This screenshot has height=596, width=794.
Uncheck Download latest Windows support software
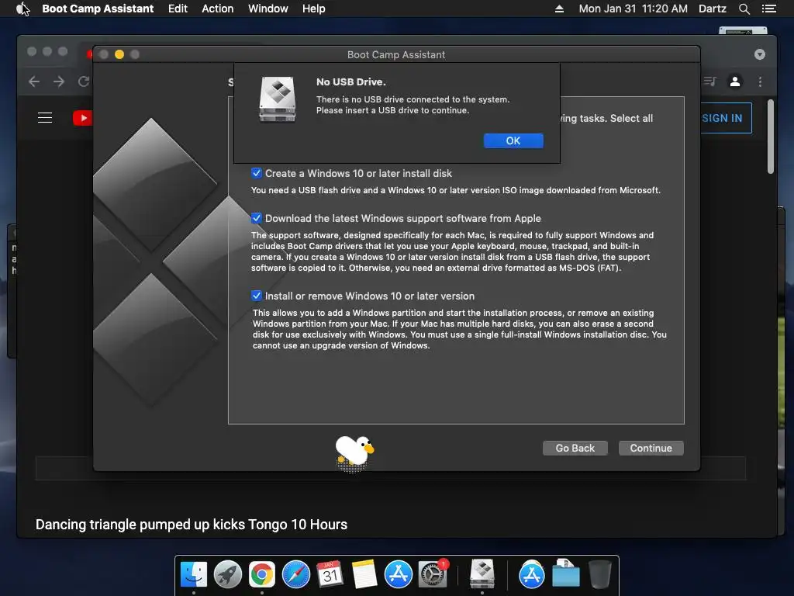click(x=257, y=218)
